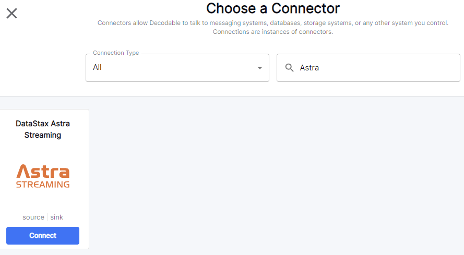The image size is (464, 255).
Task: Close the connector chooser with the X
Action: pyautogui.click(x=11, y=14)
